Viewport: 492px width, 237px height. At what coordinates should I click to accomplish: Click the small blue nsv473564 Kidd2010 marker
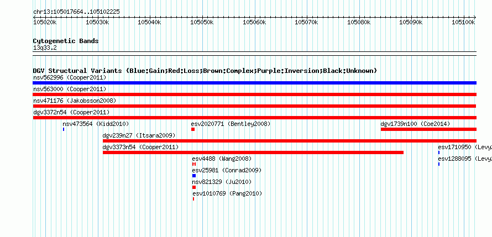(x=64, y=129)
